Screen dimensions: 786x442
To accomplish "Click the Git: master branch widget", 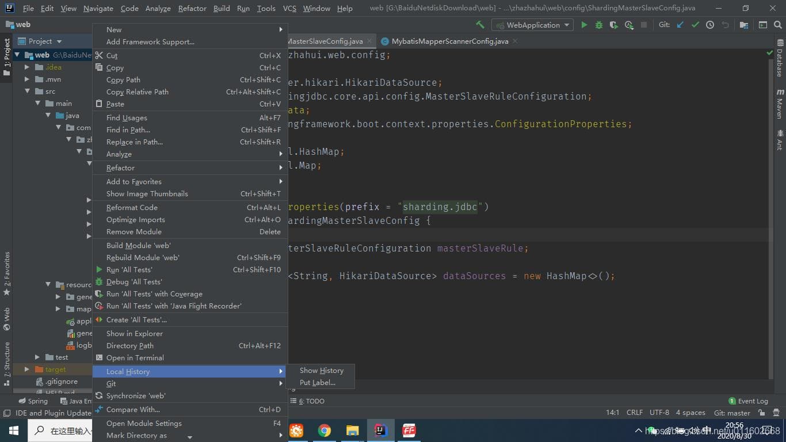I will coord(732,413).
